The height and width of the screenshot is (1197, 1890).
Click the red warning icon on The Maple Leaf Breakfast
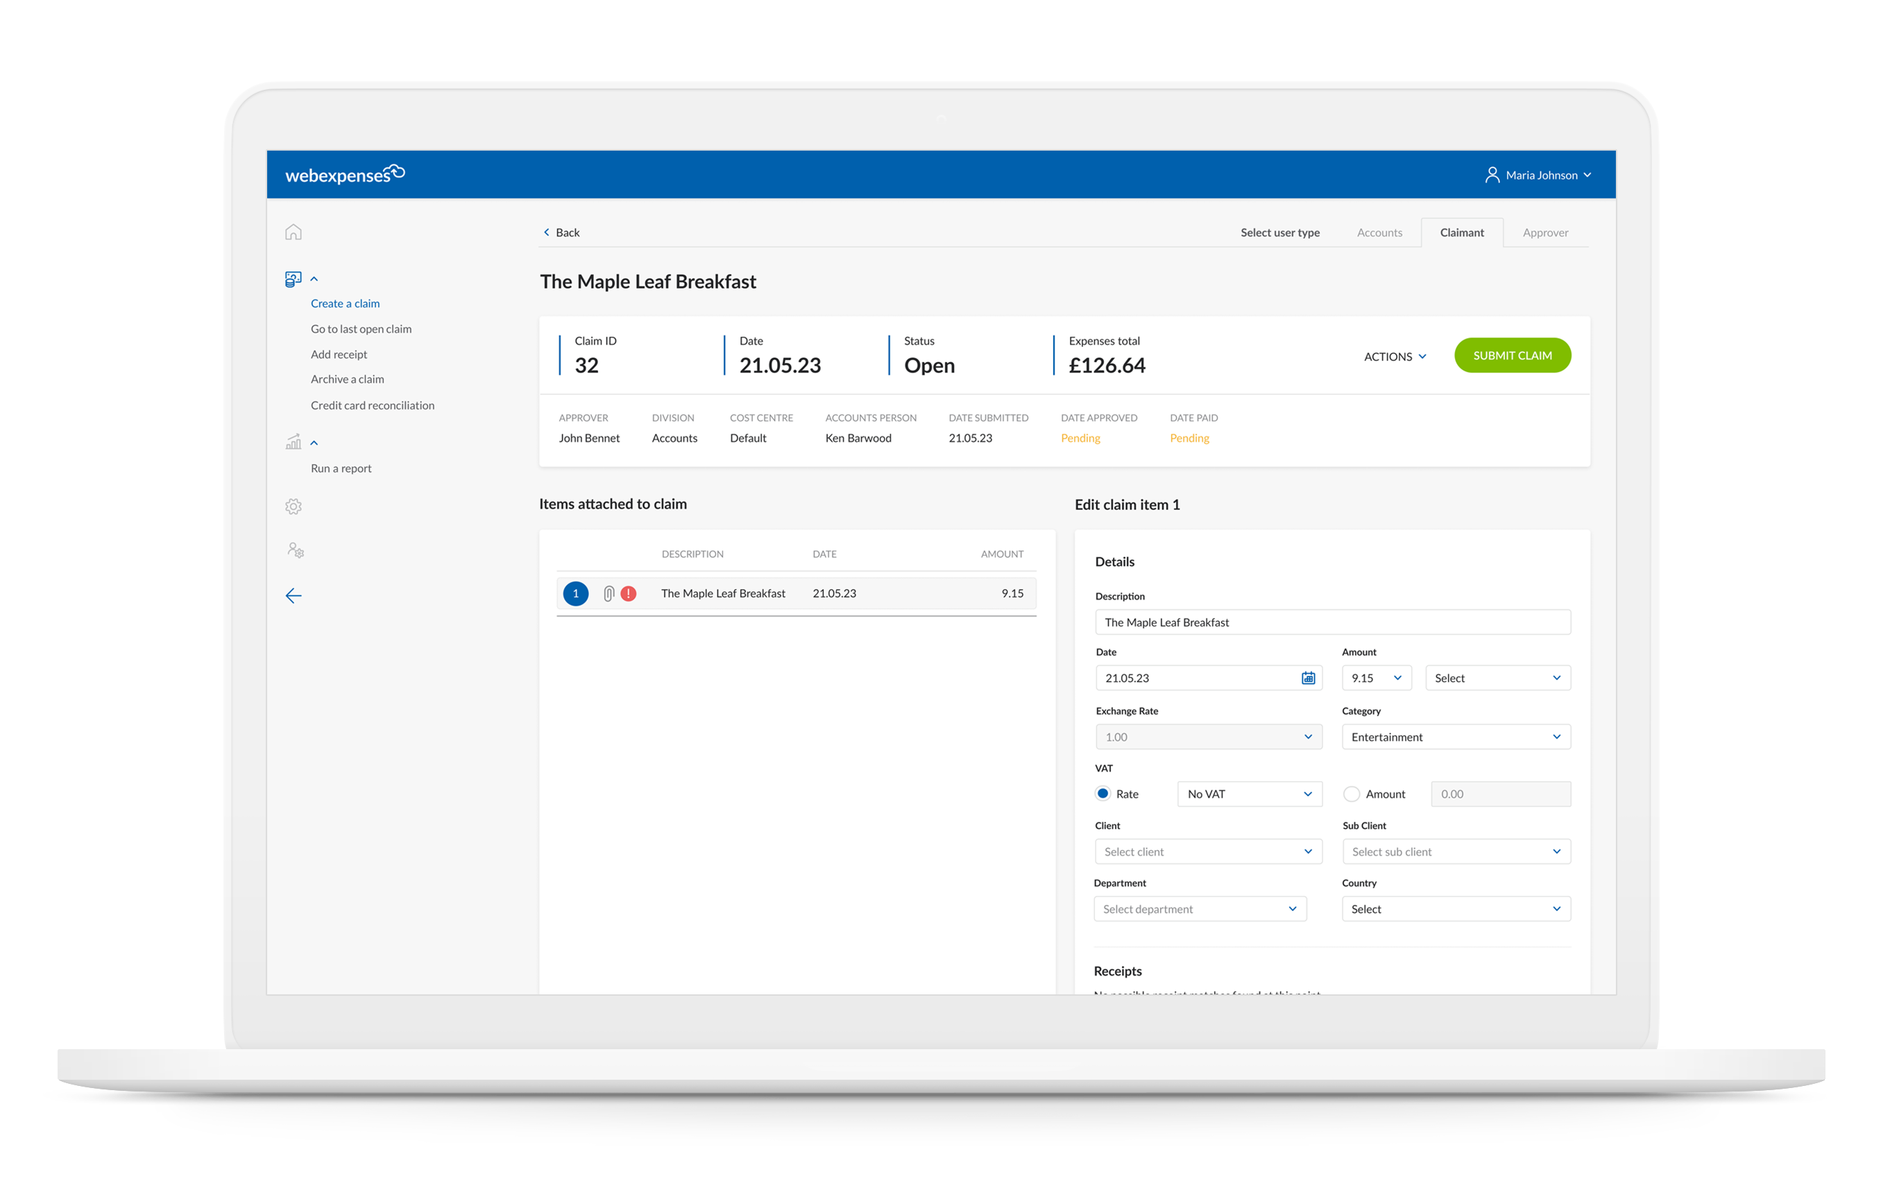[628, 593]
